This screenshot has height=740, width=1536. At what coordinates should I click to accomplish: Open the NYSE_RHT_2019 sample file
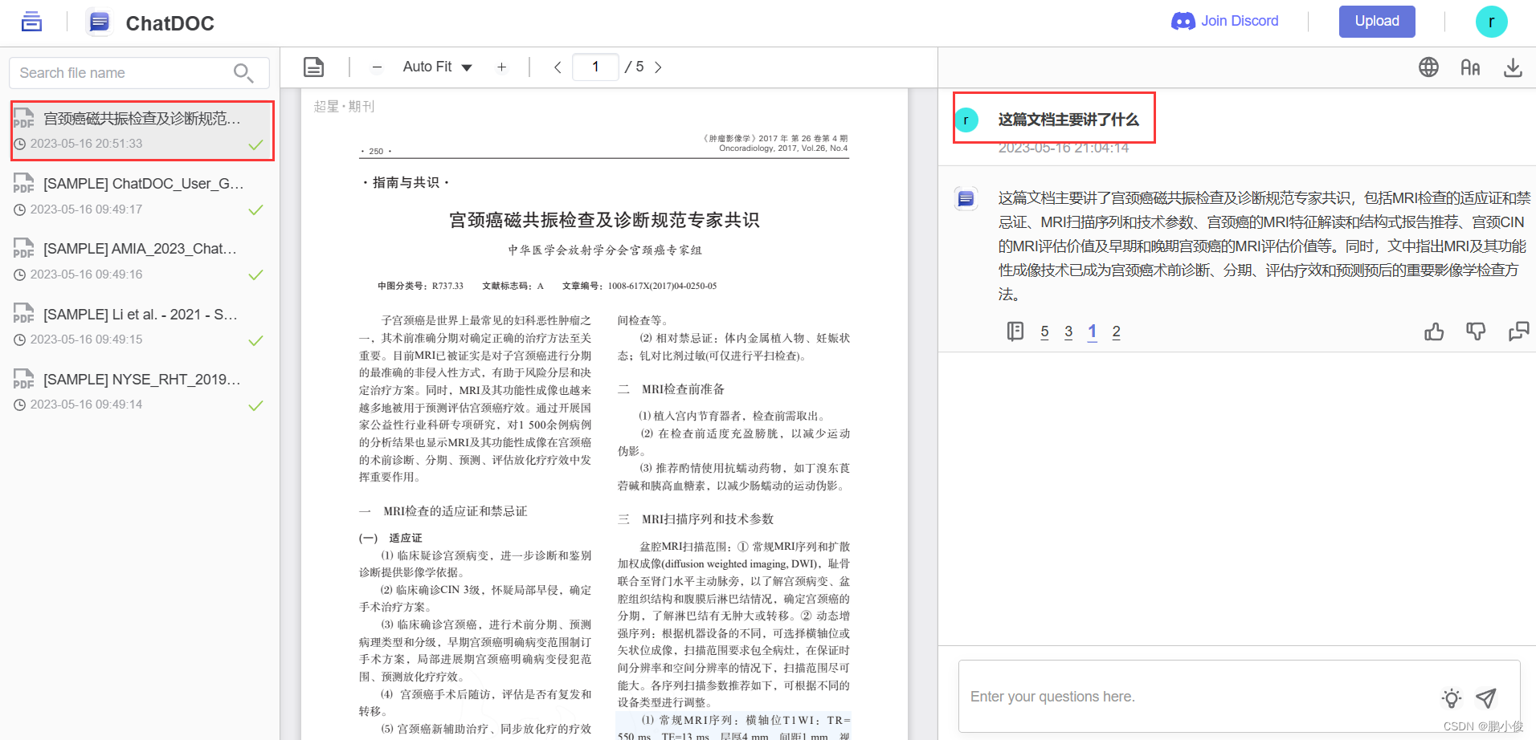point(138,391)
